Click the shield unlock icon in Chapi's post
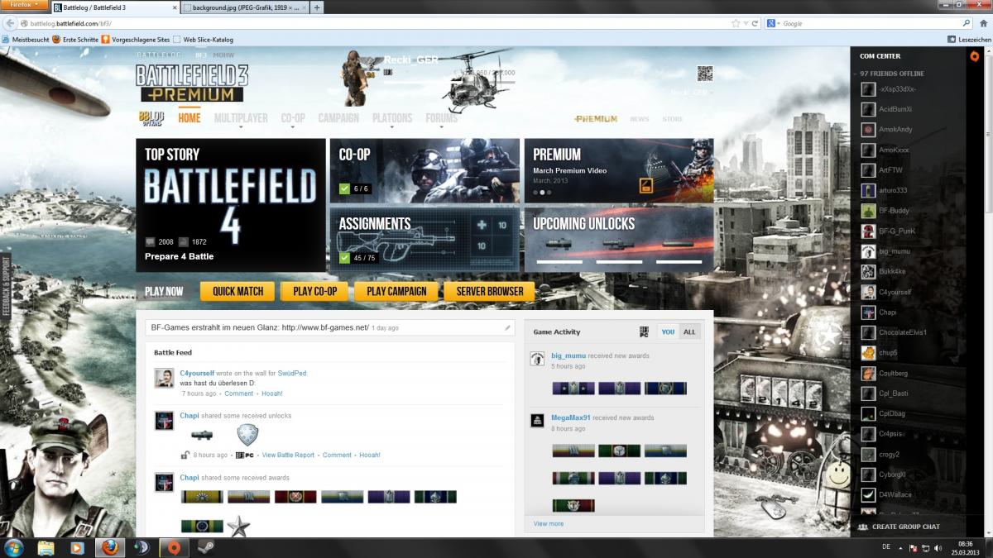 pos(247,435)
